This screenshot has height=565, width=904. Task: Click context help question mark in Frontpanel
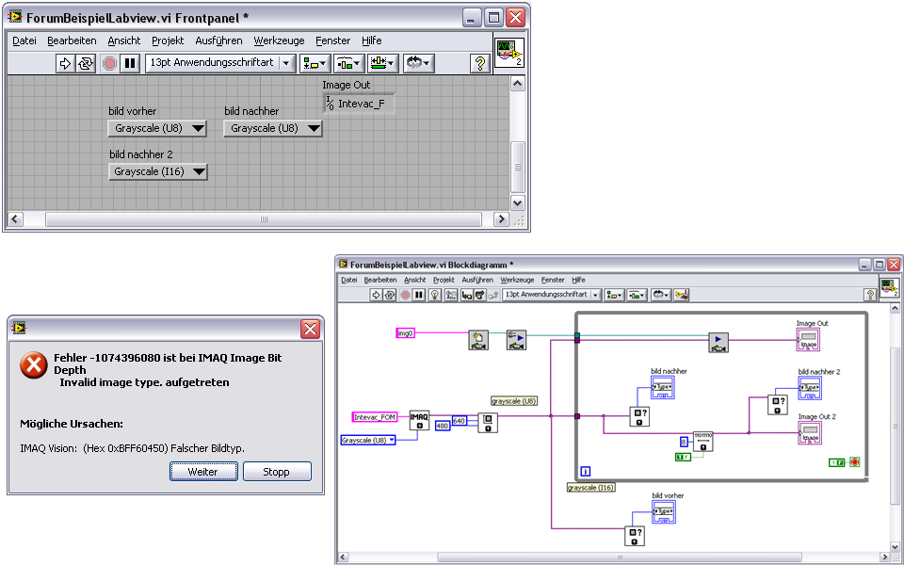479,63
